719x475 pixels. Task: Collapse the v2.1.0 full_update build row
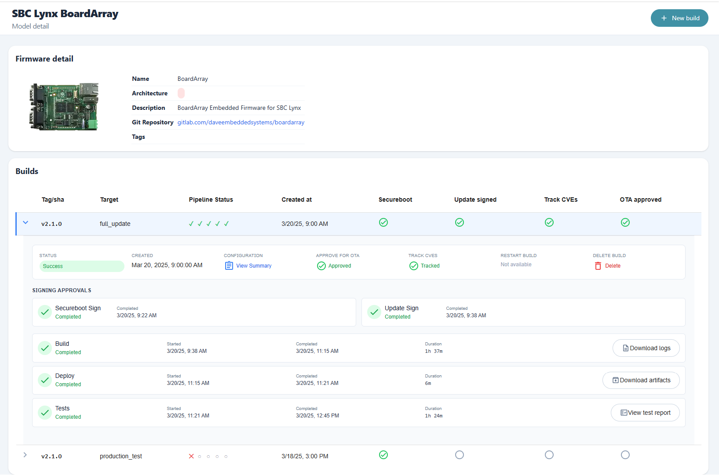tap(26, 223)
